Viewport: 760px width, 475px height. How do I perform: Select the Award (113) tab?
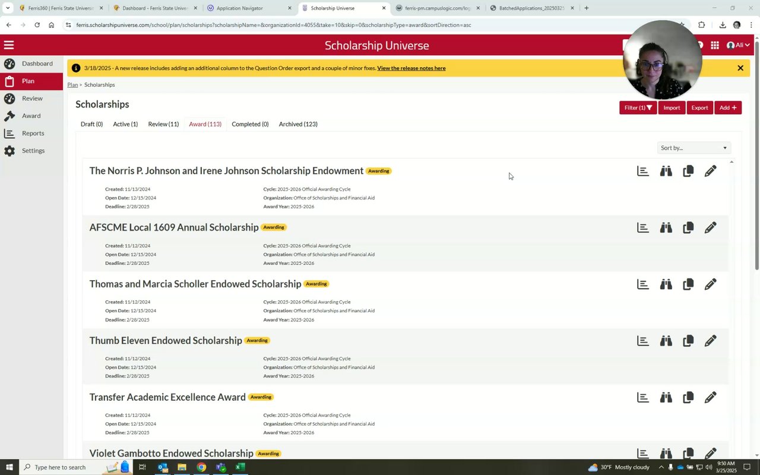coord(205,124)
